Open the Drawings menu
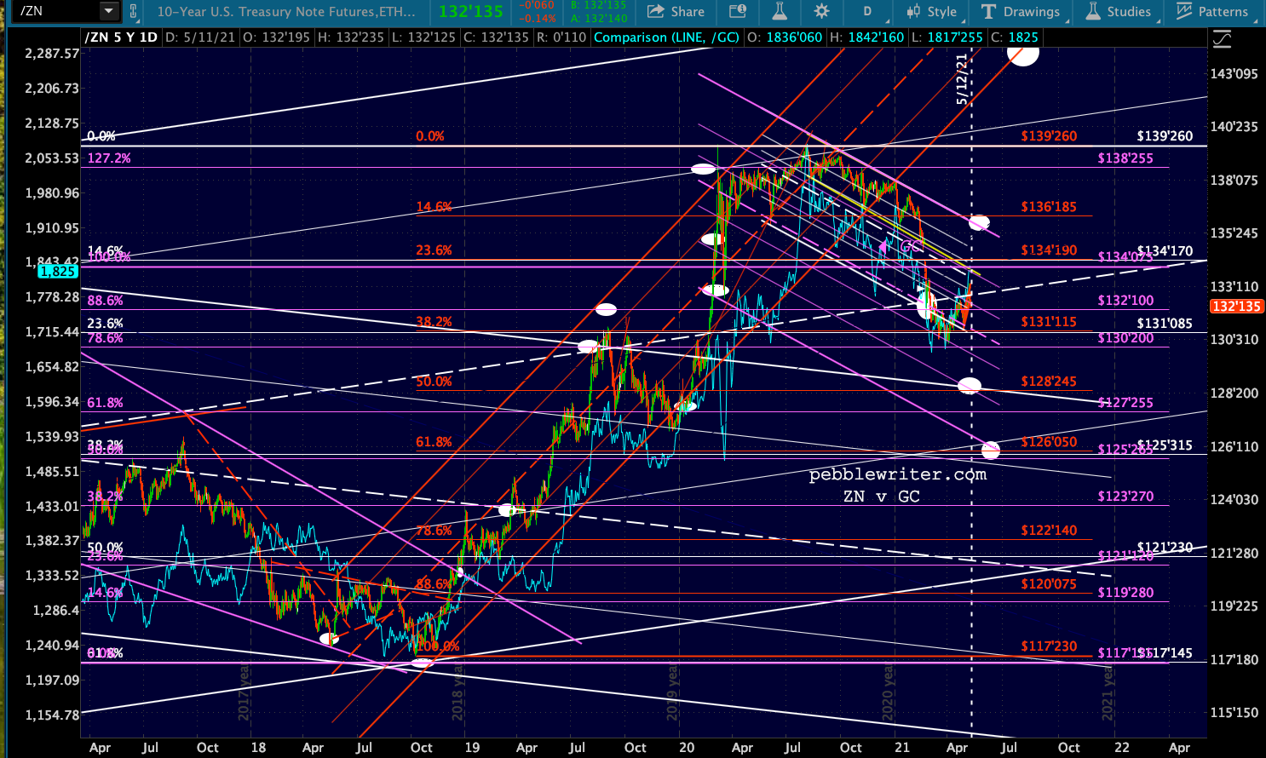 [x=1021, y=11]
